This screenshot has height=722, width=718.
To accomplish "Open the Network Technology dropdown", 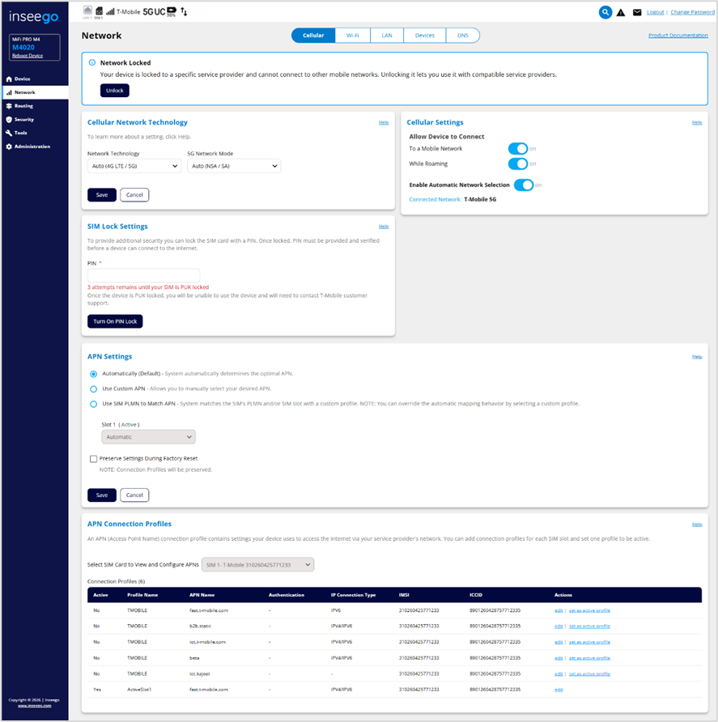I will point(134,166).
